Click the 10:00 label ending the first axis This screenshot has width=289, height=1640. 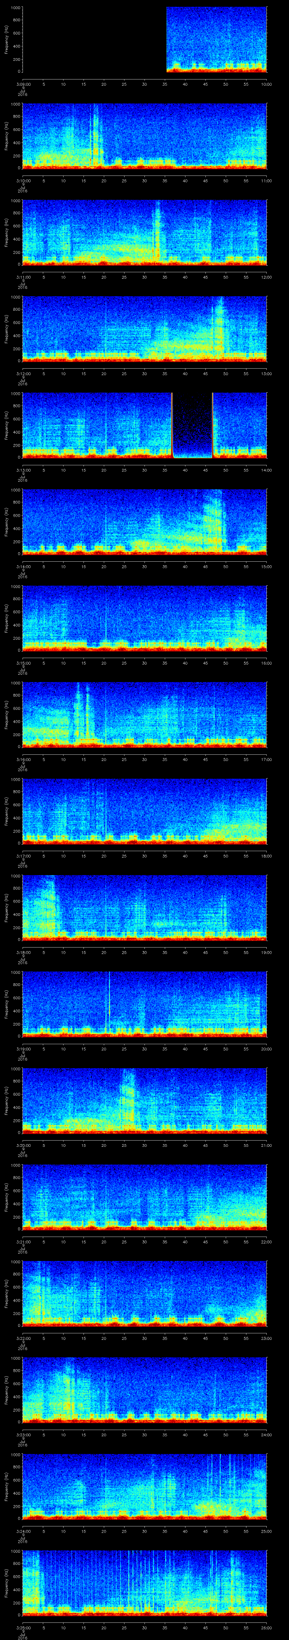pos(266,84)
